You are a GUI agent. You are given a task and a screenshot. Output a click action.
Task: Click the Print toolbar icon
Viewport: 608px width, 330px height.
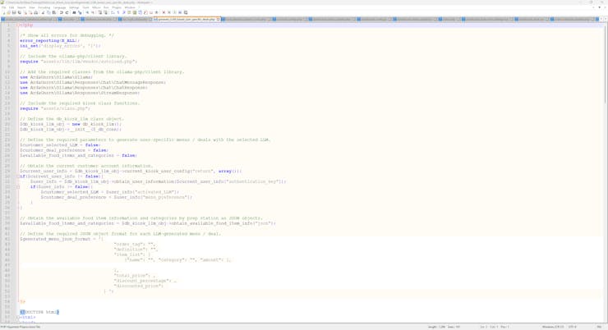[x=35, y=12]
